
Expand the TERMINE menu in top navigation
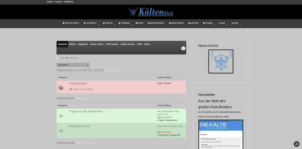(125, 23)
